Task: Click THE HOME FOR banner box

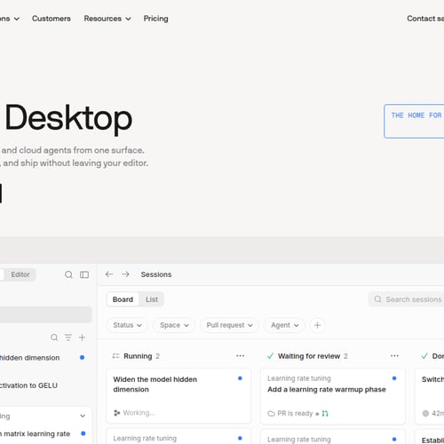Action: click(414, 121)
